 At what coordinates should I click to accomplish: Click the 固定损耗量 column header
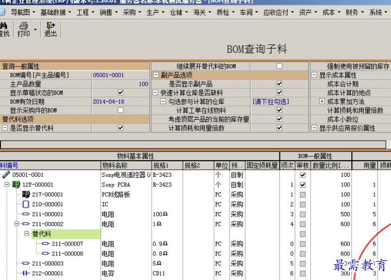coord(262,165)
